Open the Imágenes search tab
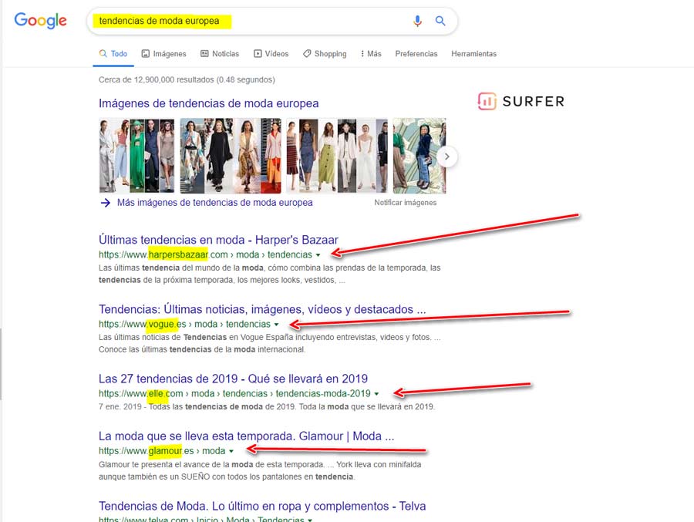Image resolution: width=694 pixels, height=522 pixels. [x=163, y=53]
